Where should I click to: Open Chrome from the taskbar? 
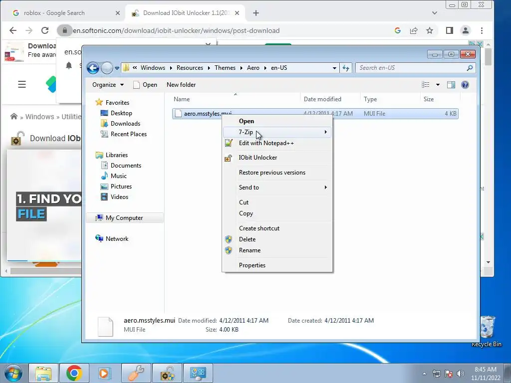[x=74, y=373]
